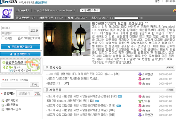Click the flower icon beside 소주한잔 in 1차명단 row

140,115
